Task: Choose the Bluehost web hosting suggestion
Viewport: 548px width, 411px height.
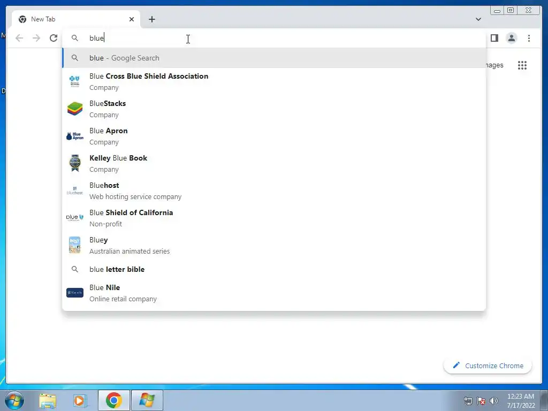Action: point(274,191)
